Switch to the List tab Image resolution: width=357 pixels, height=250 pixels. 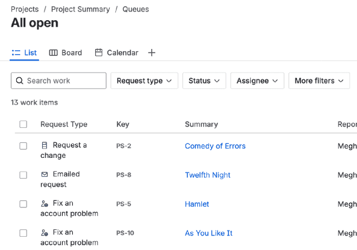coord(24,52)
